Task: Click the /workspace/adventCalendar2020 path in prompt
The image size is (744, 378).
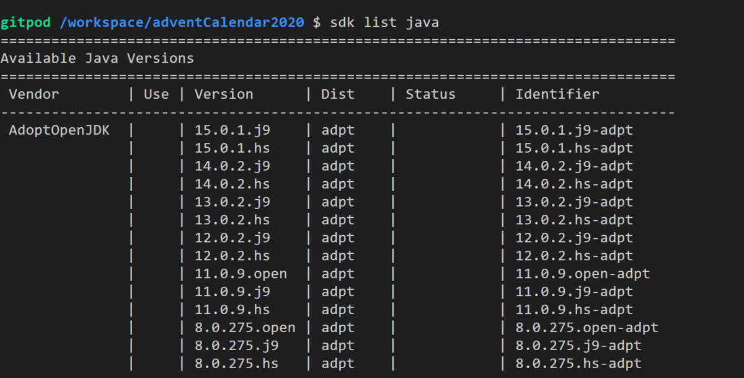Action: (x=182, y=23)
